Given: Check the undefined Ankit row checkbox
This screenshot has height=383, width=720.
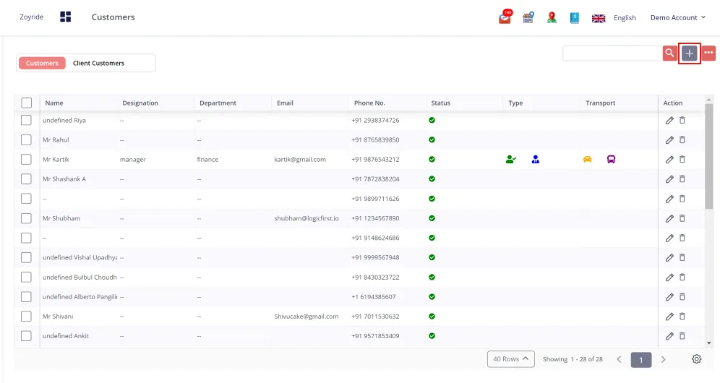Looking at the screenshot, I should (26, 336).
